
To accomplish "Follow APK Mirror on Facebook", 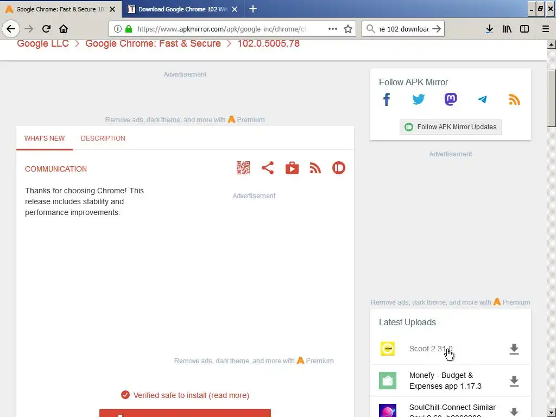I will pos(387,100).
